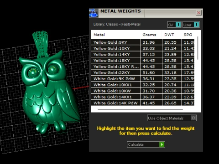Image resolution: width=219 pixels, height=164 pixels.
Task: Click the SPG column header
Action: (188, 35)
